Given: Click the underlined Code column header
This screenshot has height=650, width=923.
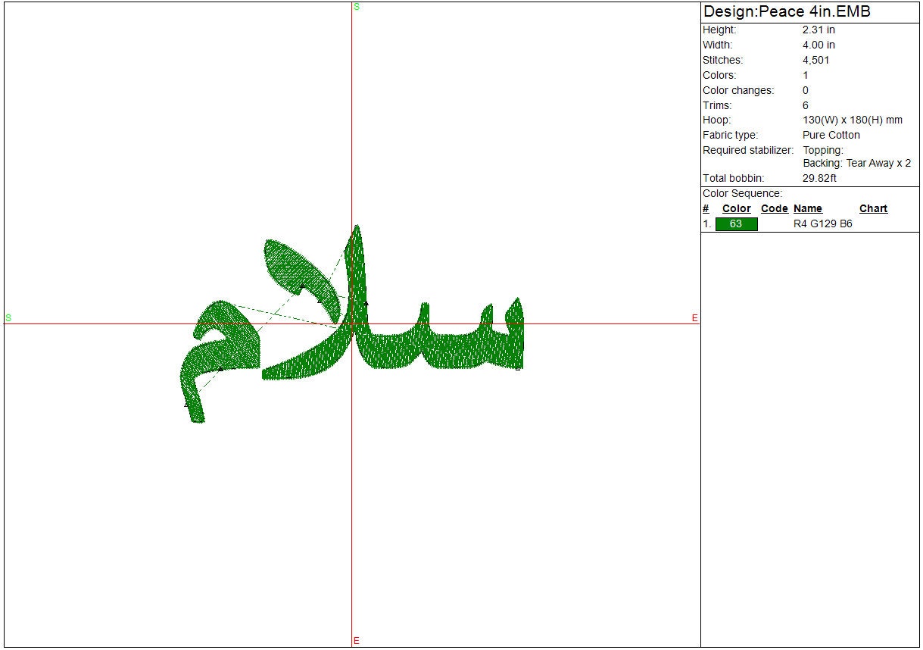Looking at the screenshot, I should 774,209.
